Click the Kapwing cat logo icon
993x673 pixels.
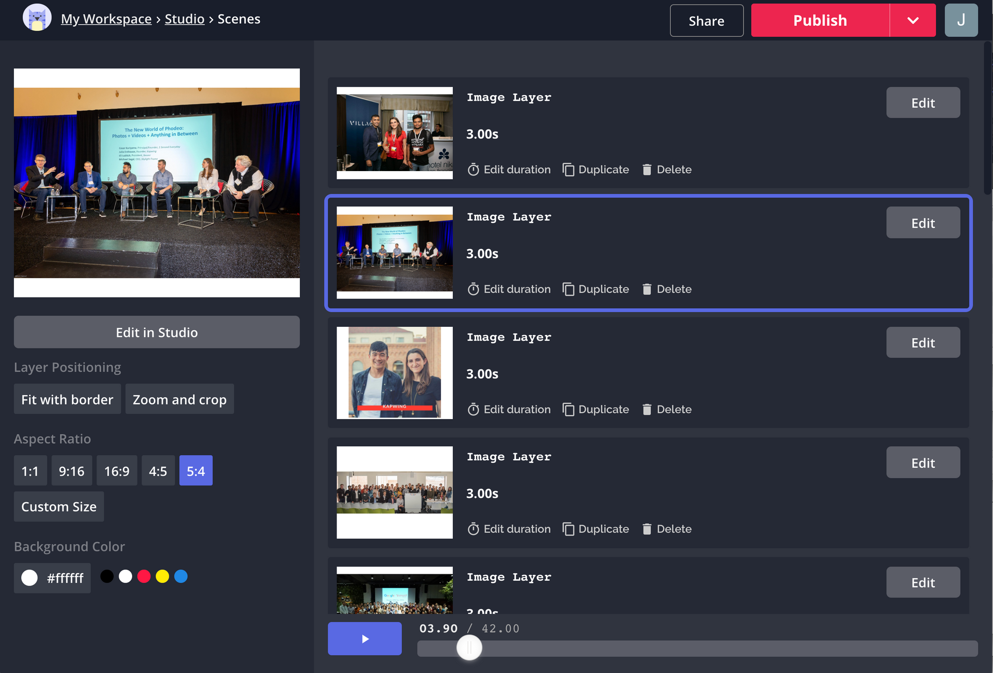(37, 18)
